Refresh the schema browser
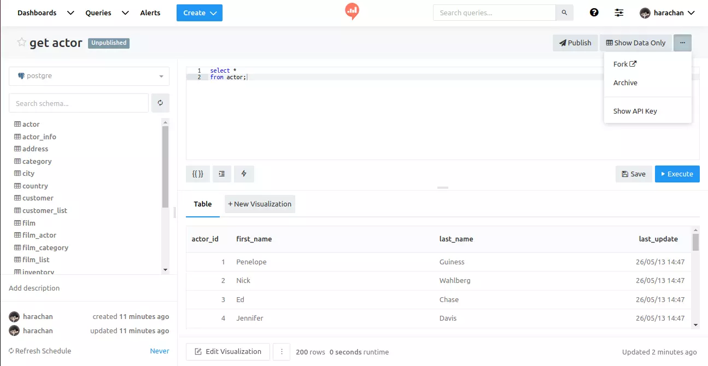708x366 pixels. pos(160,103)
